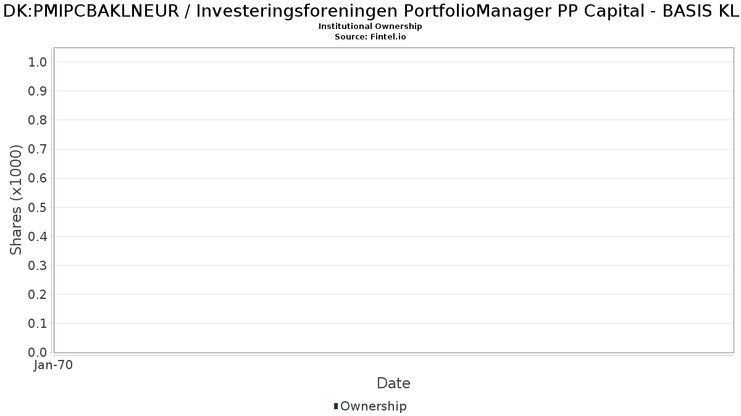Click the 1.0 y-axis tick label
The height and width of the screenshot is (416, 741).
(38, 62)
